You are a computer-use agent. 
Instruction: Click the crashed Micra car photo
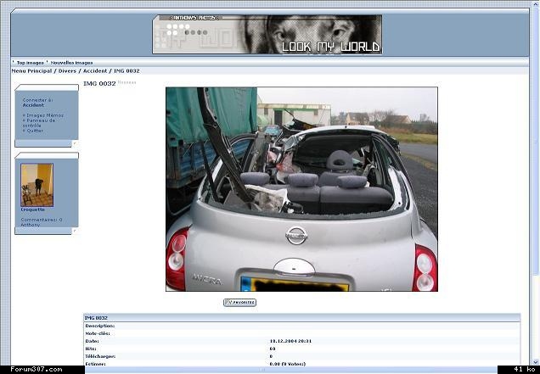coord(301,189)
